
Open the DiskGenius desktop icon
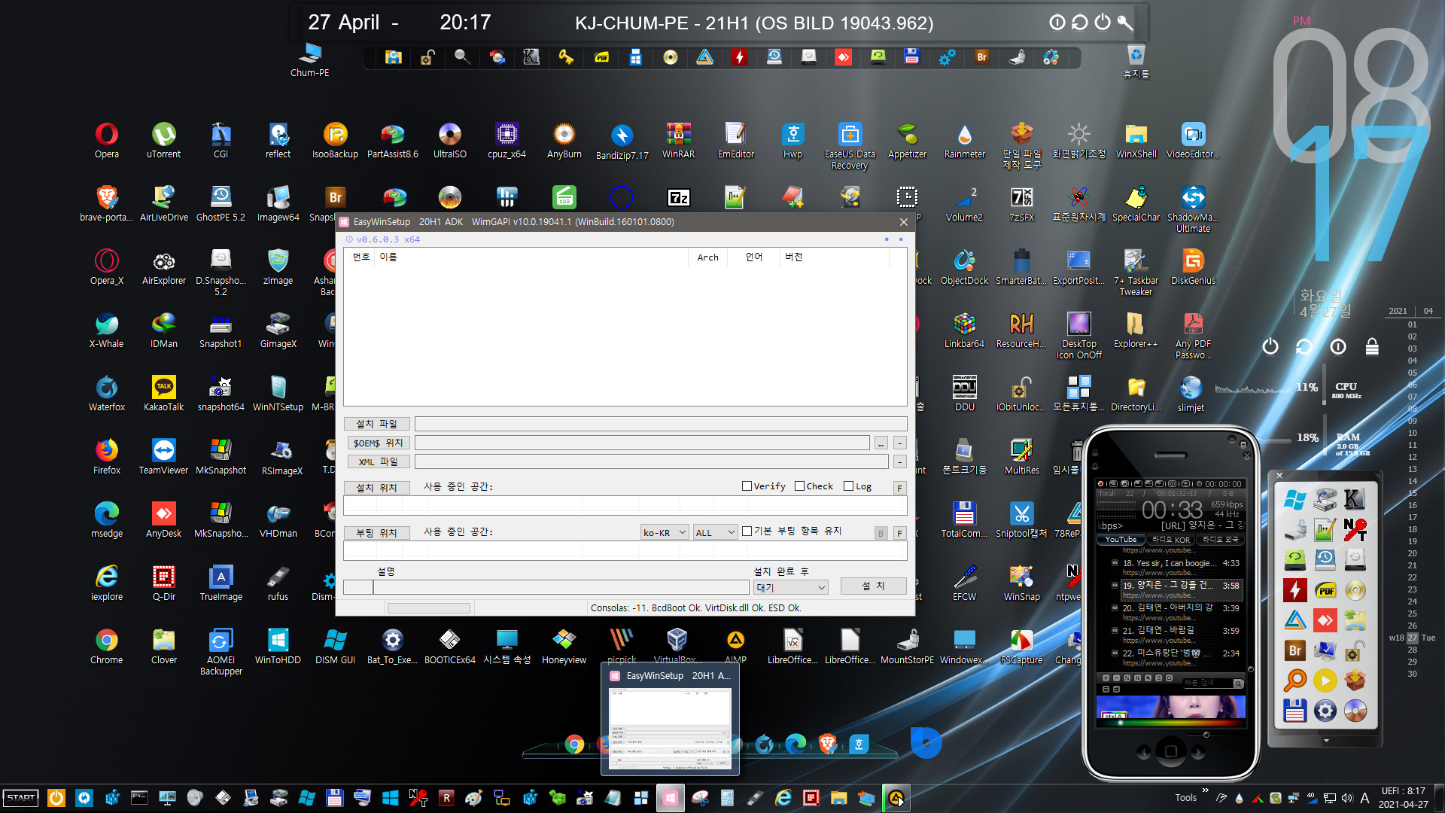coord(1193,266)
